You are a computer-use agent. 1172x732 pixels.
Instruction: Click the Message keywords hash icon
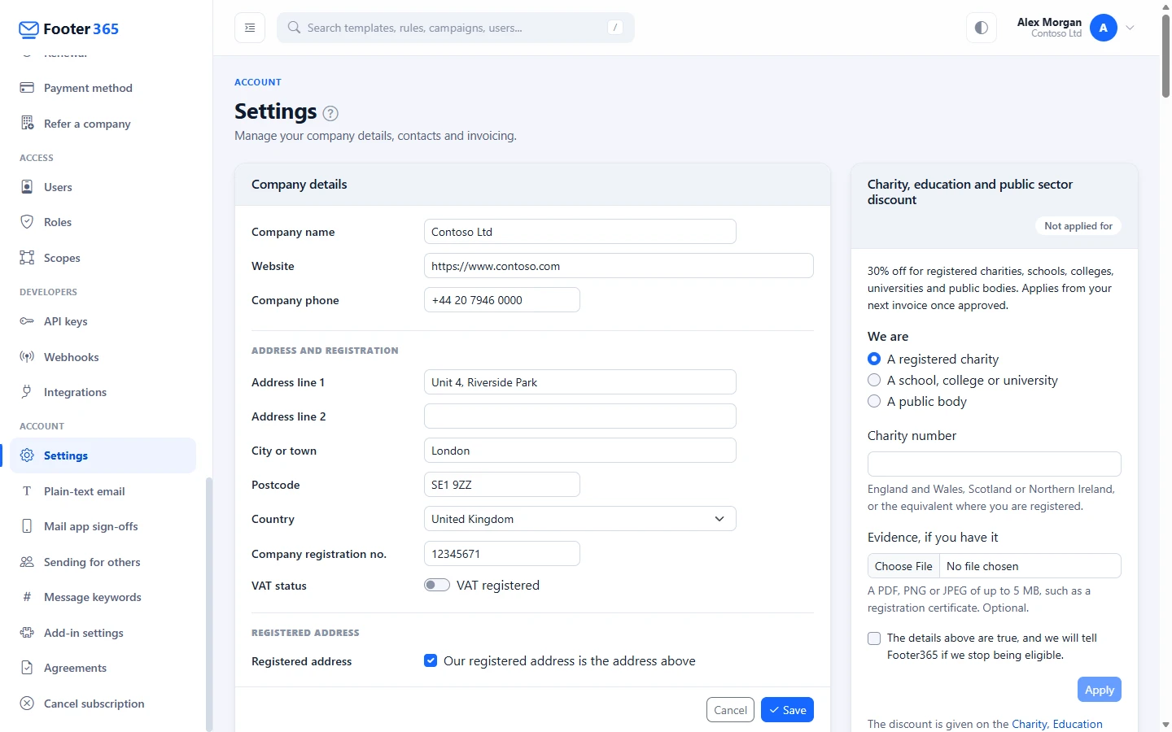(27, 597)
